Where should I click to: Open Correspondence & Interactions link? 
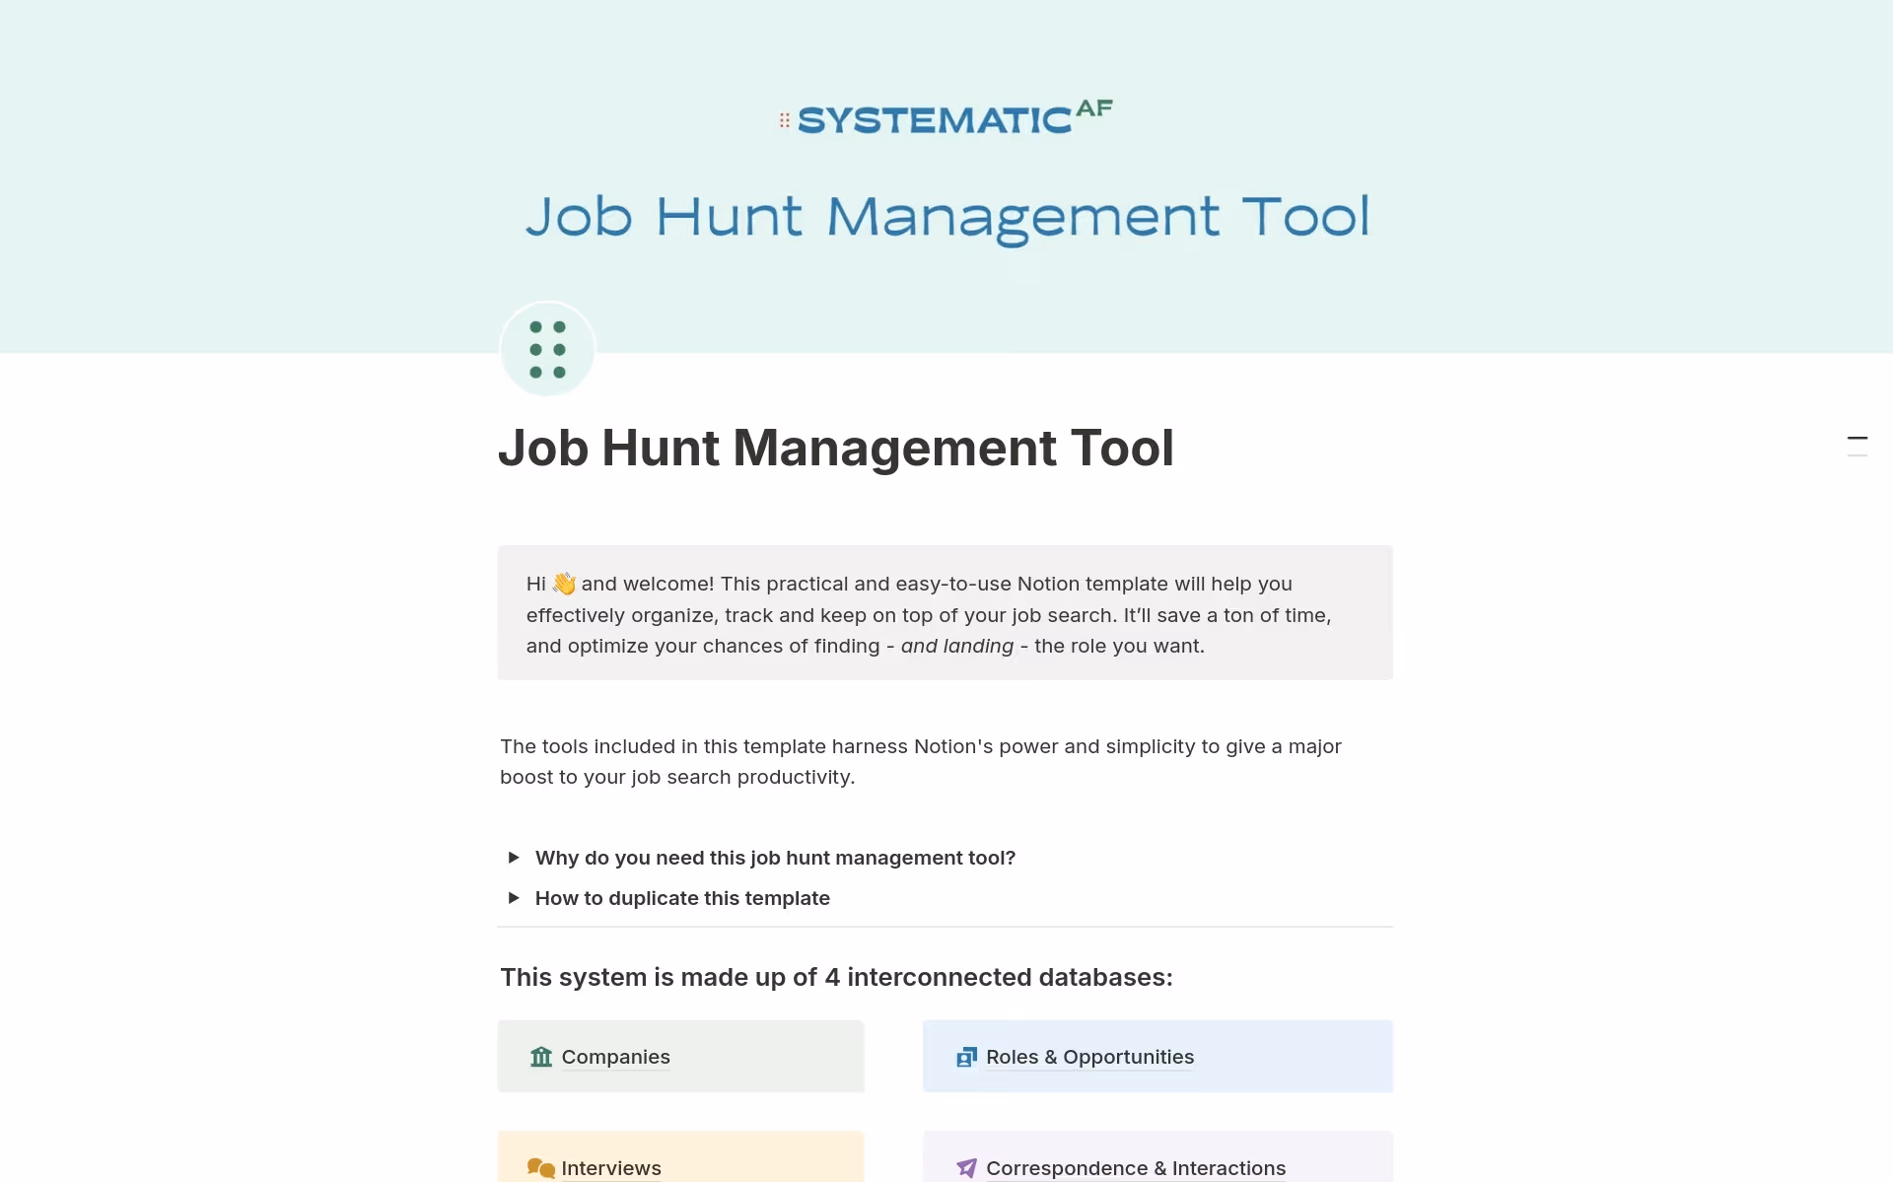[x=1136, y=1168]
